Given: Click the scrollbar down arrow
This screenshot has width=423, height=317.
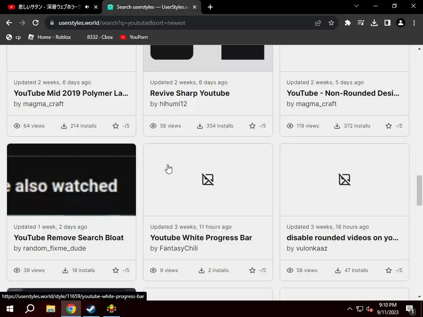Looking at the screenshot, I should point(419,297).
